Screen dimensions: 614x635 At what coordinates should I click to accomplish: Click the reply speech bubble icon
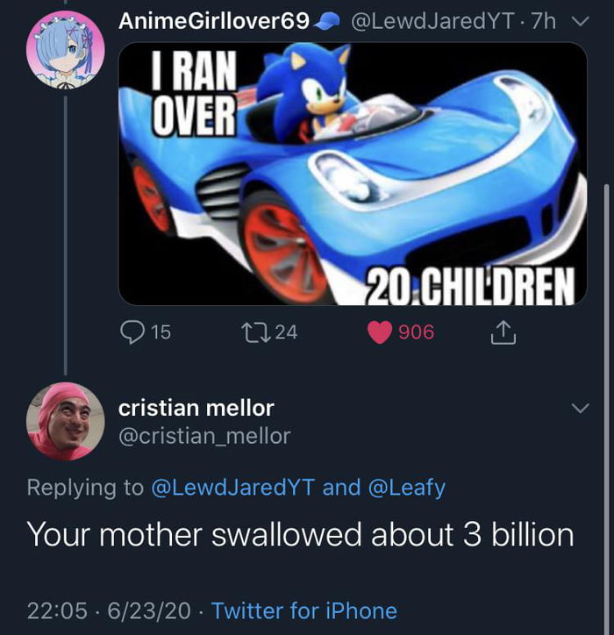(132, 332)
